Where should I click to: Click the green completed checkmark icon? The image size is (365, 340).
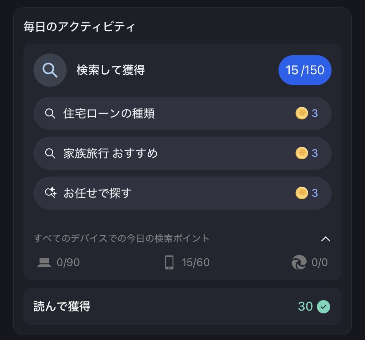coord(323,306)
